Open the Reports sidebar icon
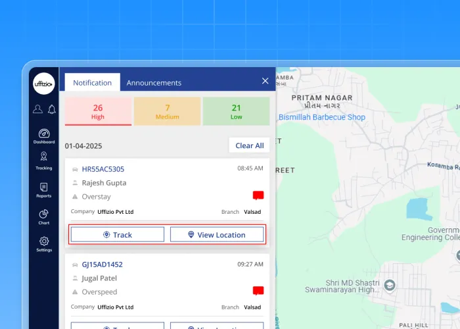 pyautogui.click(x=44, y=190)
